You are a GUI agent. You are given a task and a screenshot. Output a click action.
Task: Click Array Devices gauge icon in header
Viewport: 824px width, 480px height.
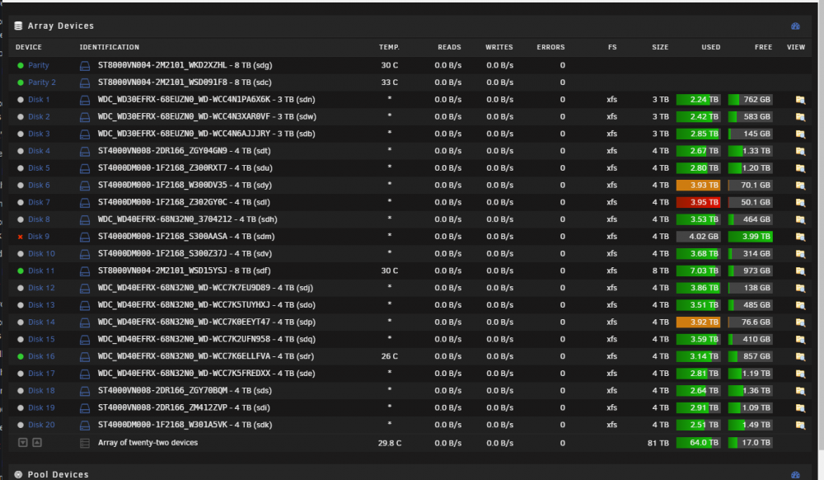[795, 26]
